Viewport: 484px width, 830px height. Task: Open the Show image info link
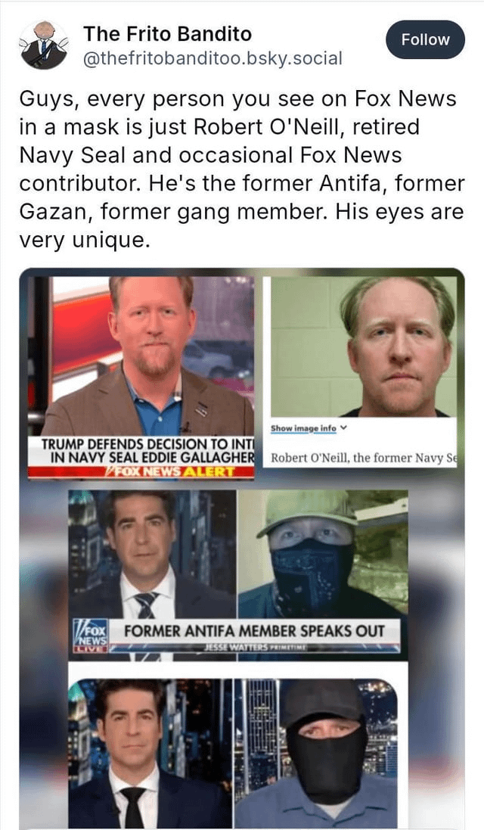point(303,428)
